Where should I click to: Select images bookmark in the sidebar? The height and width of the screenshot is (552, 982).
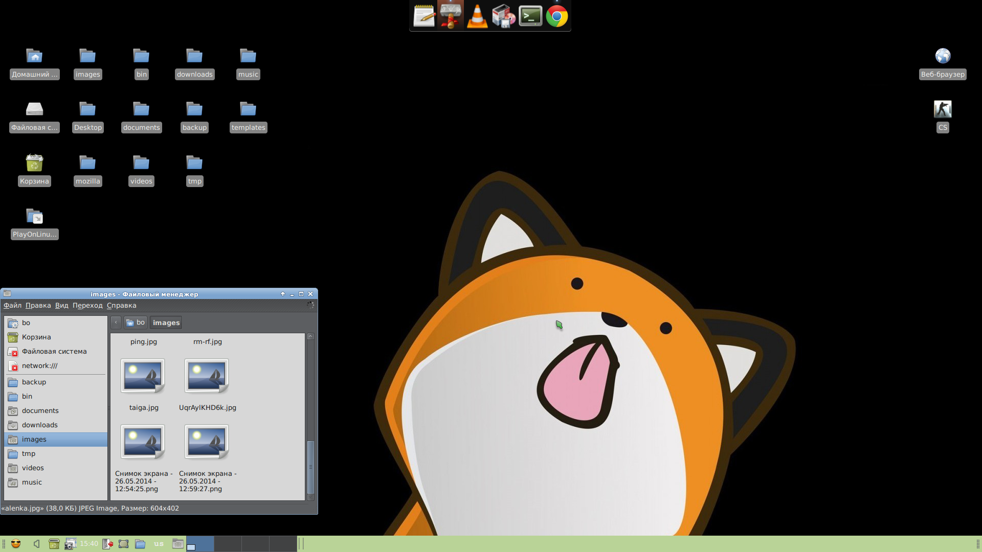(56, 439)
